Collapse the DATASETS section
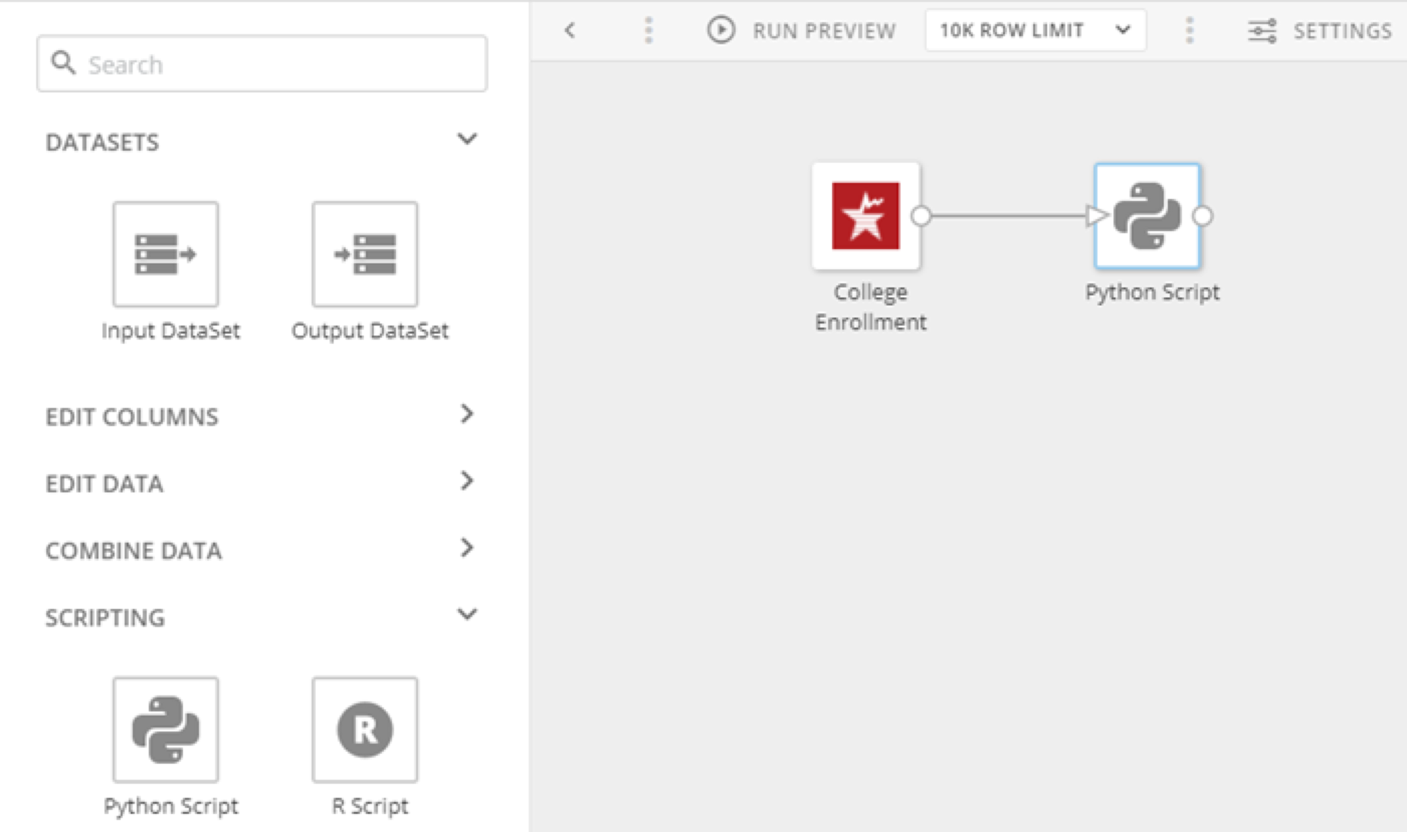 tap(467, 139)
